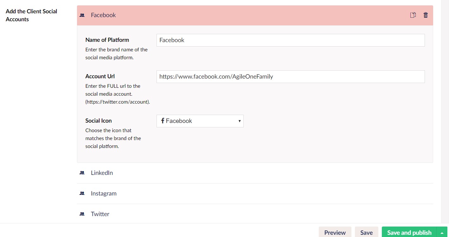Click the Account Url input field
This screenshot has height=237, width=449.
click(x=291, y=77)
